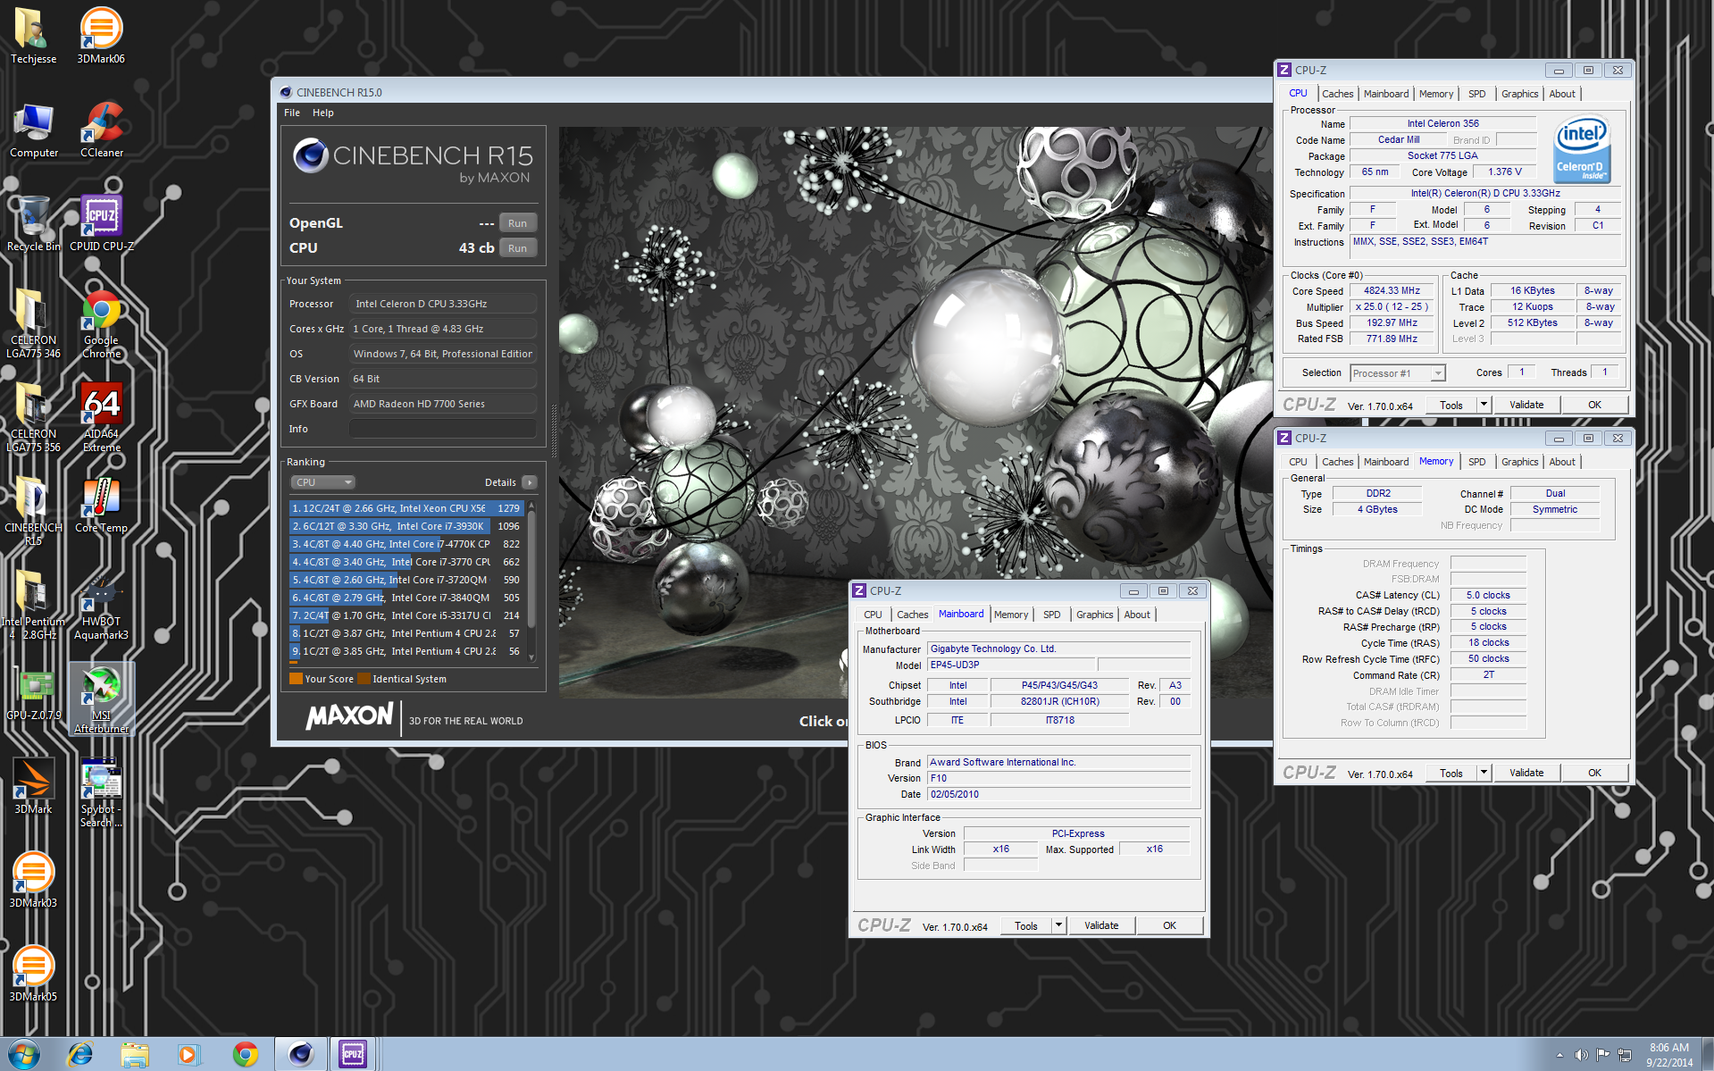The height and width of the screenshot is (1071, 1714).
Task: Click the Your Score orange legend swatch
Action: pos(296,679)
